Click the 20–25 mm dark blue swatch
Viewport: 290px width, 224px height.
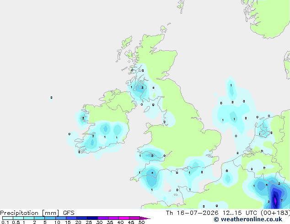tap(82, 218)
